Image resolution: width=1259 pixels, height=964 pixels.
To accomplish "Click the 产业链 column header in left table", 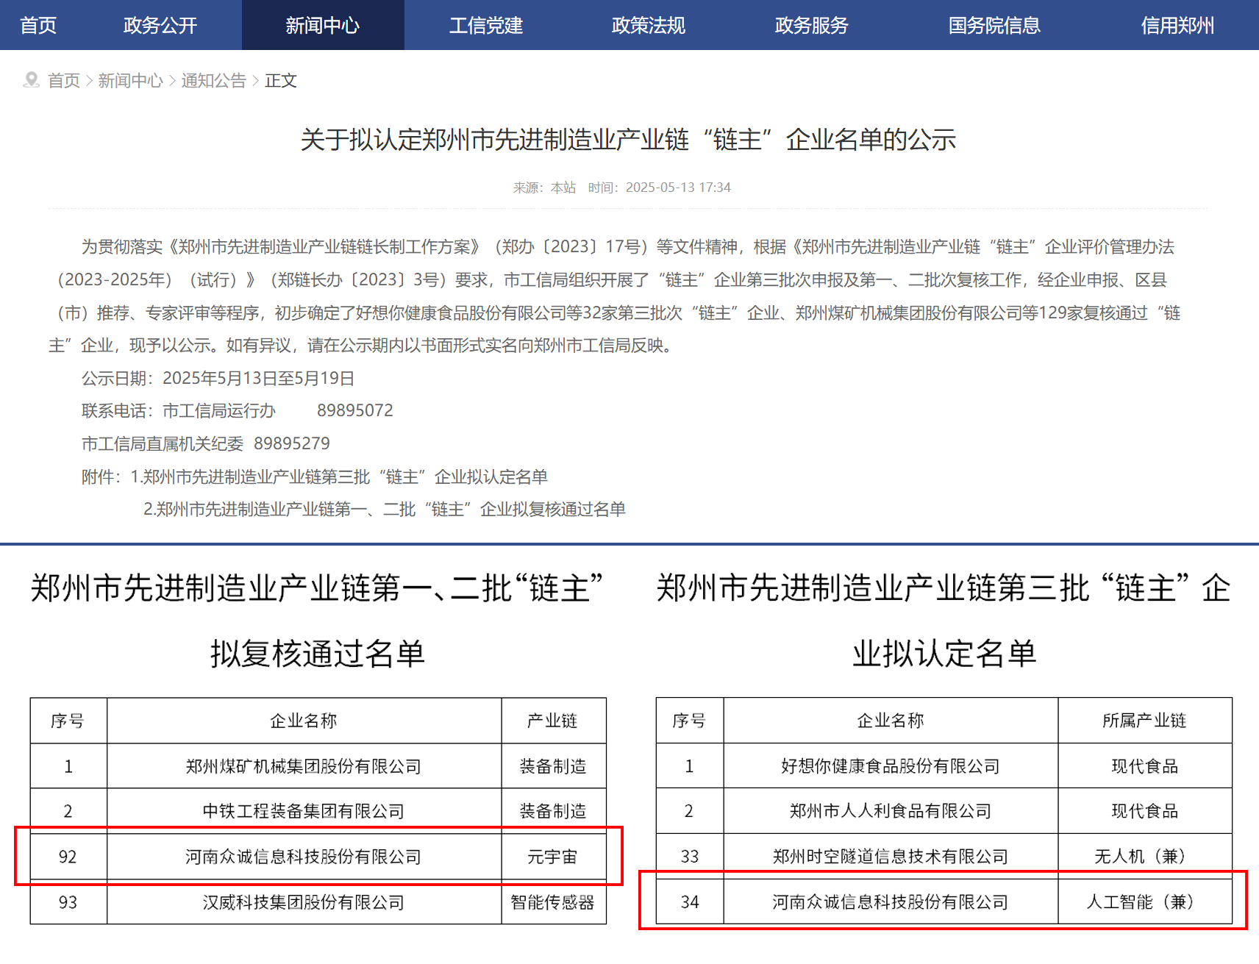I will point(553,721).
